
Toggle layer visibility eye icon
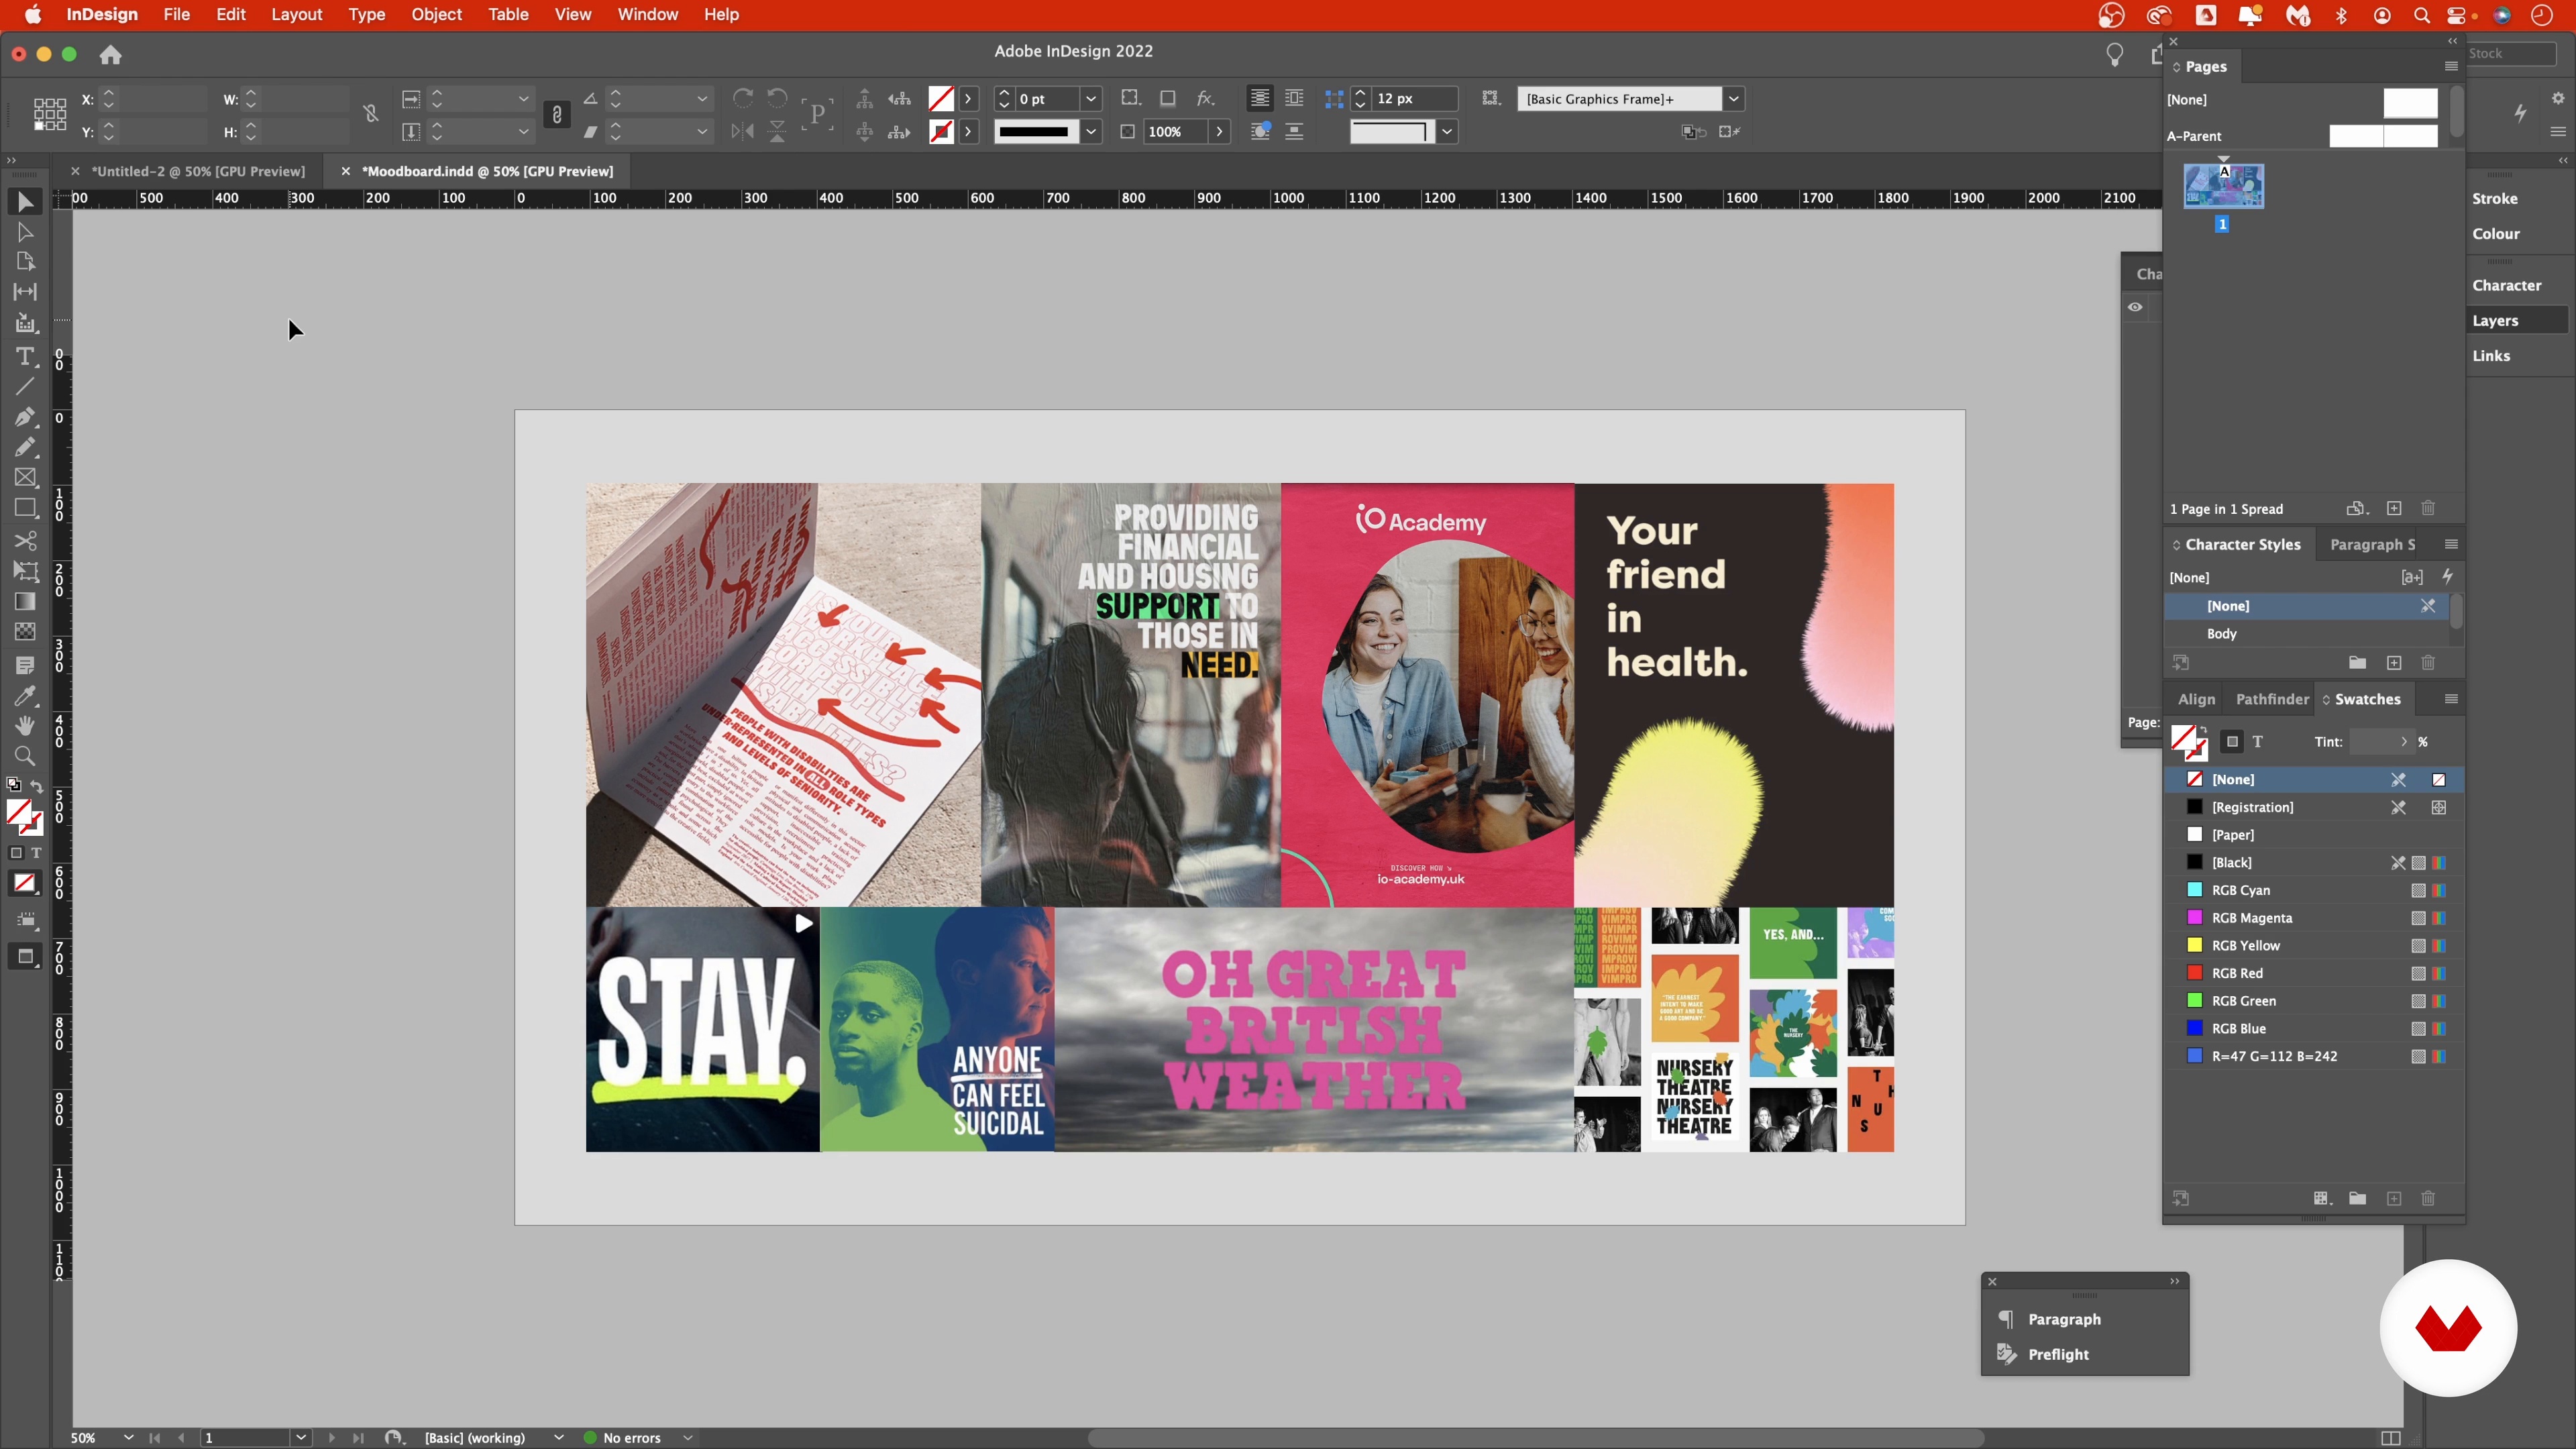click(2135, 307)
